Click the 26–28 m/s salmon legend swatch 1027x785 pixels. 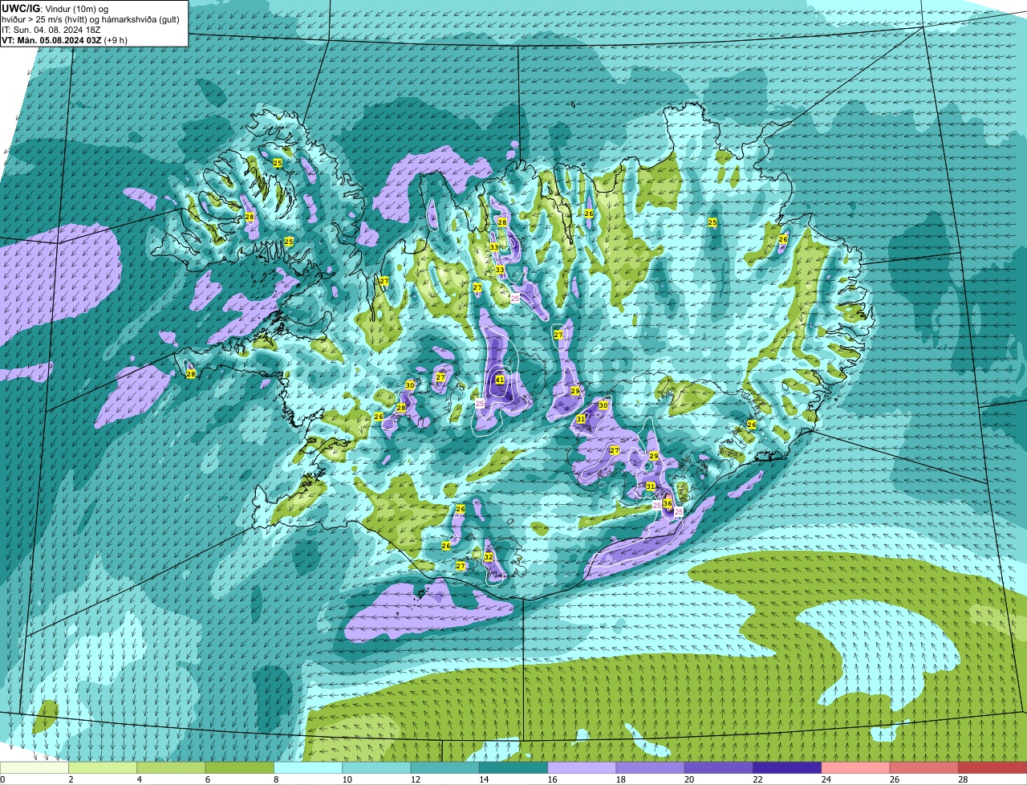(x=924, y=768)
